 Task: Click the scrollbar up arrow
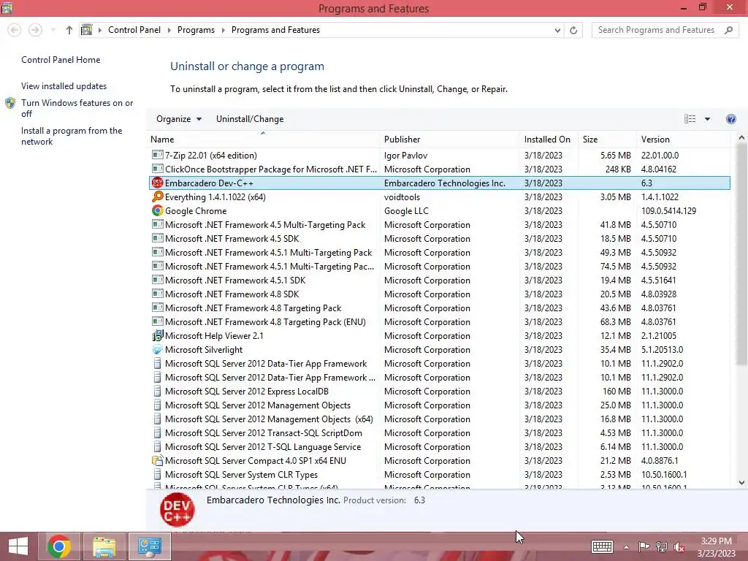(741, 137)
